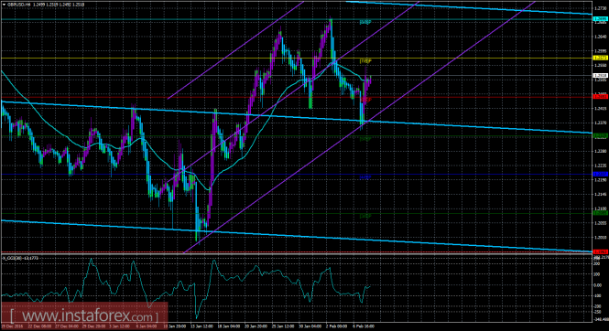
Task: Select the red 1.2451 price axis label
Action: coord(600,97)
